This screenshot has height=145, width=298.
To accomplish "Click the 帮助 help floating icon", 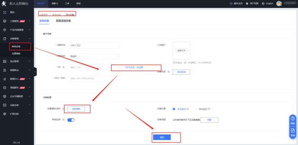I will (293, 119).
